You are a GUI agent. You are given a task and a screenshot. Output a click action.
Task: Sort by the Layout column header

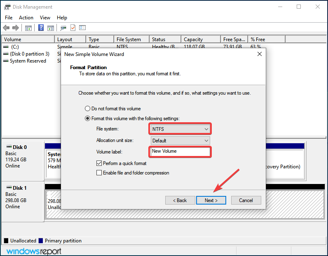pos(70,39)
